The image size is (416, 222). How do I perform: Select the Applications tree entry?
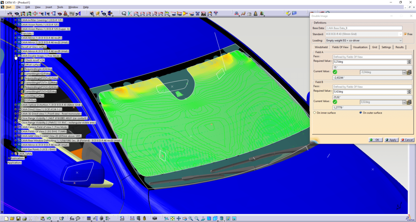15,163
